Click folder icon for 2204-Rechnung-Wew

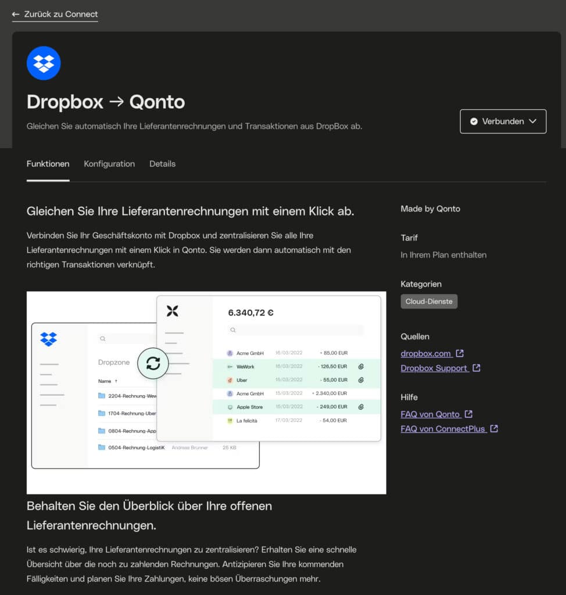(102, 396)
